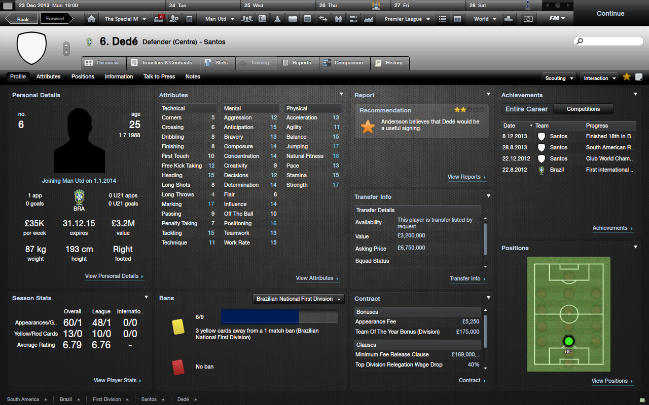This screenshot has height=405, width=649.
Task: Open the scouting binoculars icon
Action: 338,19
